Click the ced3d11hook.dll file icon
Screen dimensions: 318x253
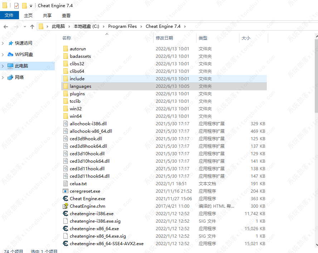click(66, 168)
